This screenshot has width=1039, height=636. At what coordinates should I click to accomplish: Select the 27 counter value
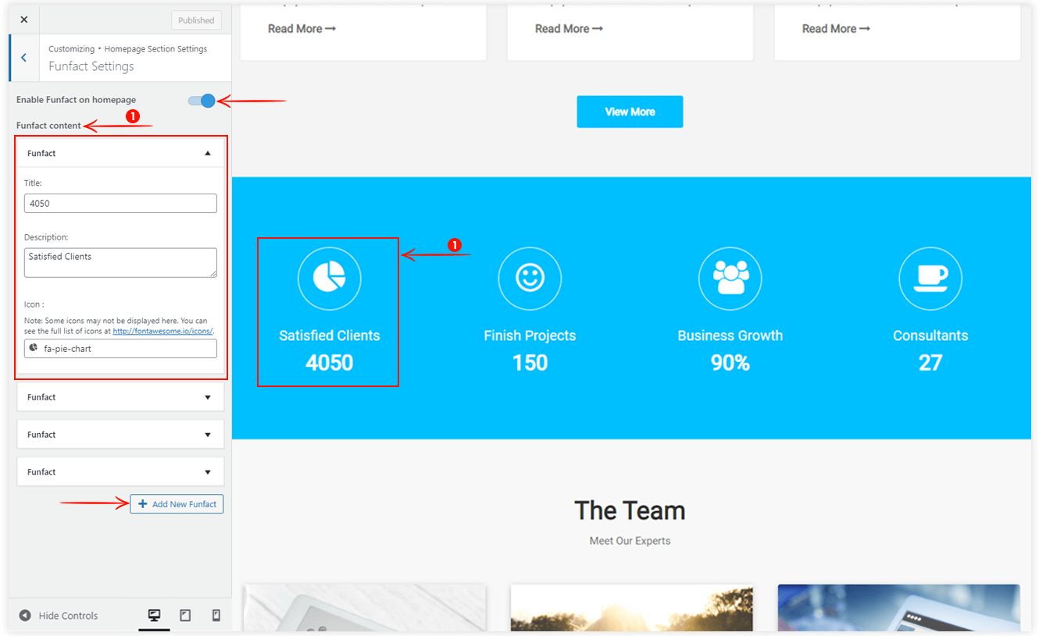point(930,363)
